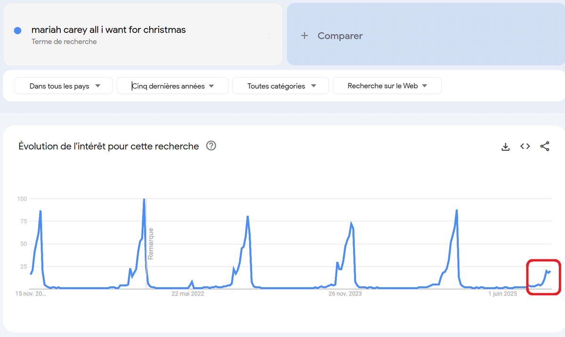Open the Toutes catégories dropdown

[281, 86]
